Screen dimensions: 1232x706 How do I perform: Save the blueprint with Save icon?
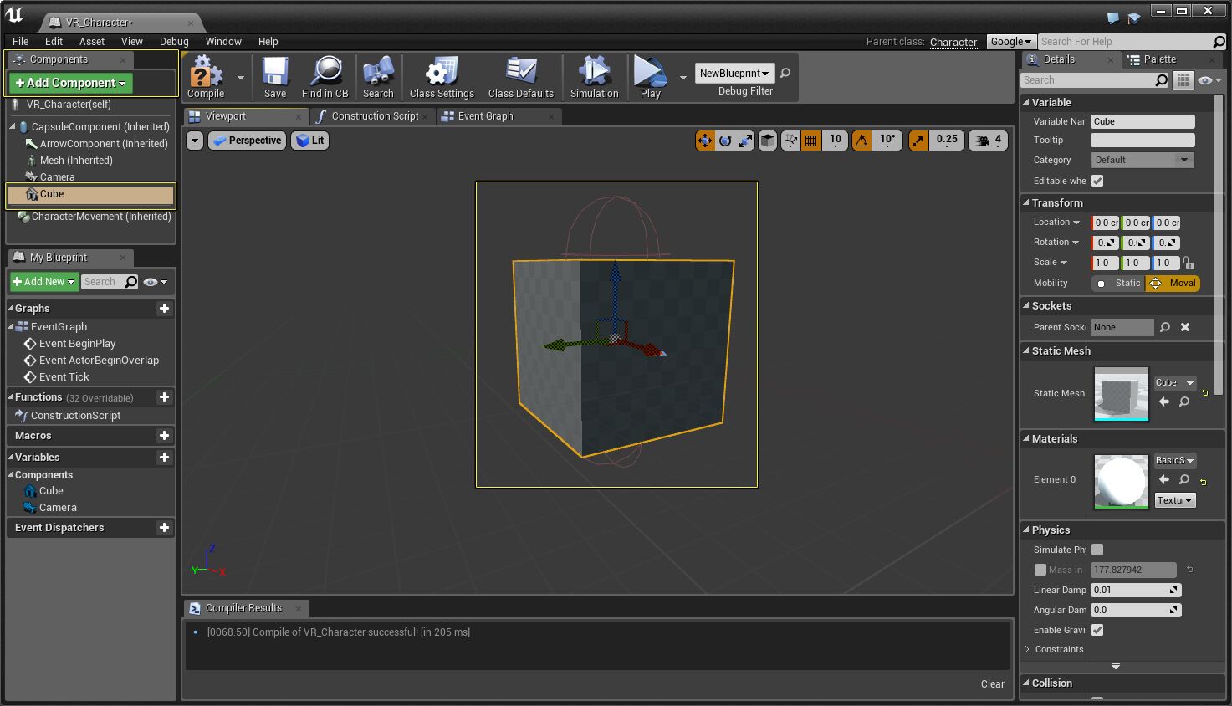point(275,77)
